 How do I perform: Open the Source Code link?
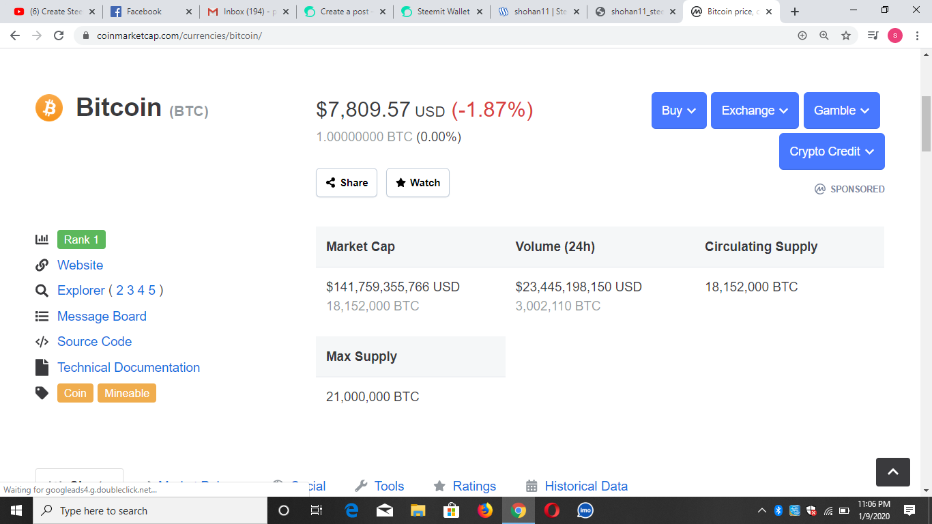tap(95, 342)
